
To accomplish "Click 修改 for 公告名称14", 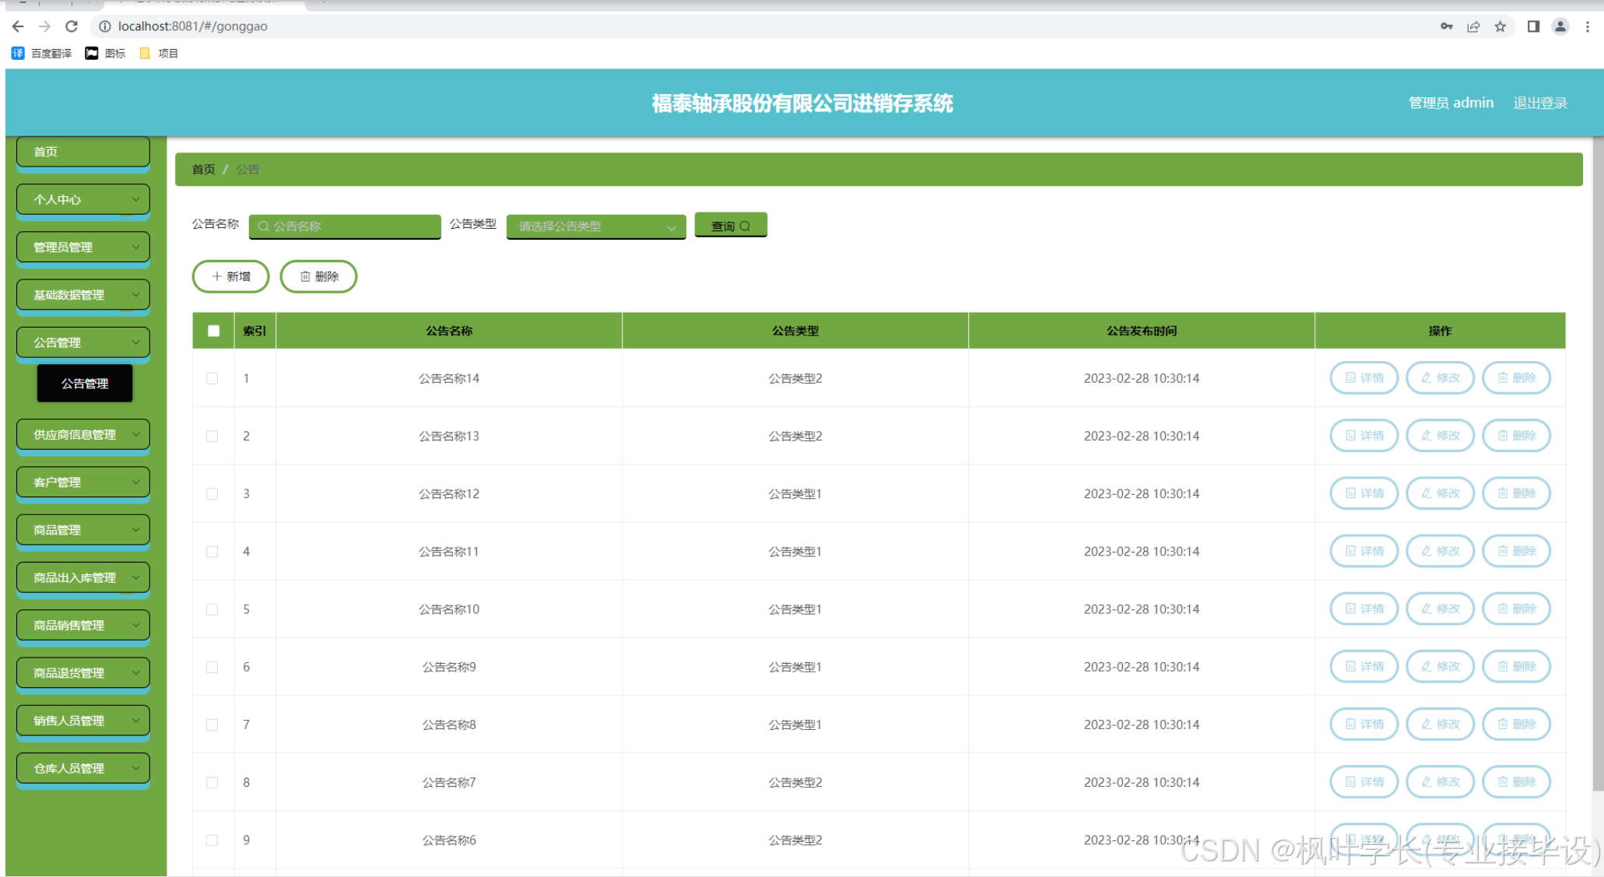I will coord(1441,378).
